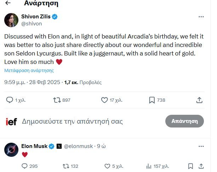View analytics of Elon Musk's reply
217x172 pixels.
149,166
